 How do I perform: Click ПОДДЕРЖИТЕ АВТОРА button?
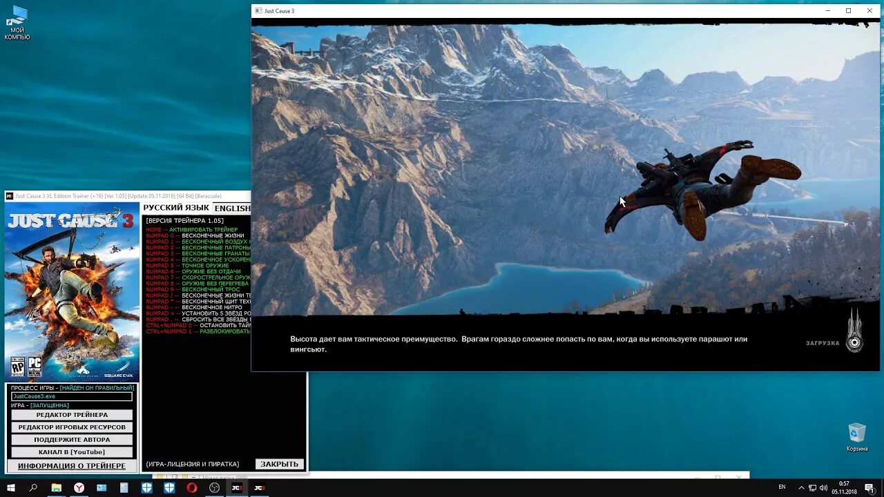72,440
